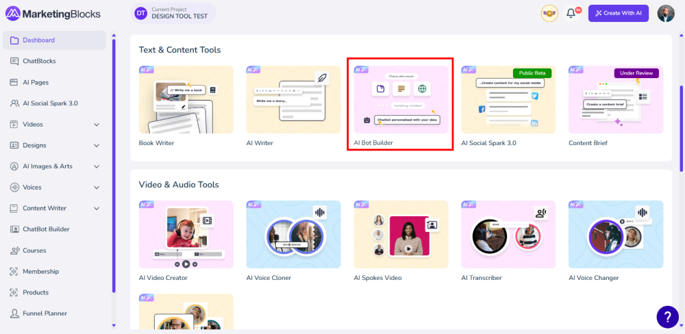
Task: Open the AI Writer thumbnail
Action: coord(294,99)
